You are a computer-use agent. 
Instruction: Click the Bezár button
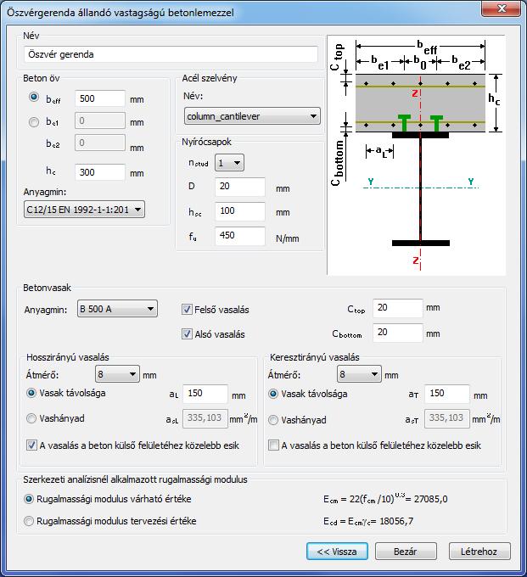pos(406,552)
